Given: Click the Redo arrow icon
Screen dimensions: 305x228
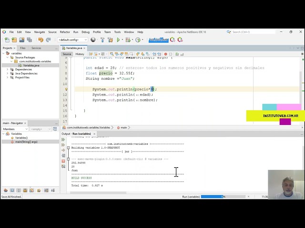Looking at the screenshot, I should click(x=48, y=40).
